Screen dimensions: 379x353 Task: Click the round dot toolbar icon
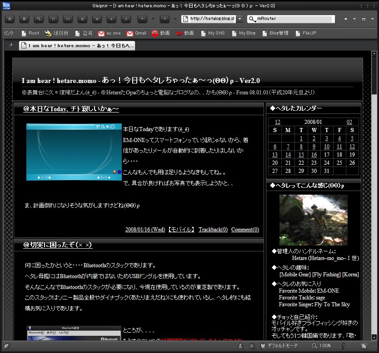pos(346,19)
